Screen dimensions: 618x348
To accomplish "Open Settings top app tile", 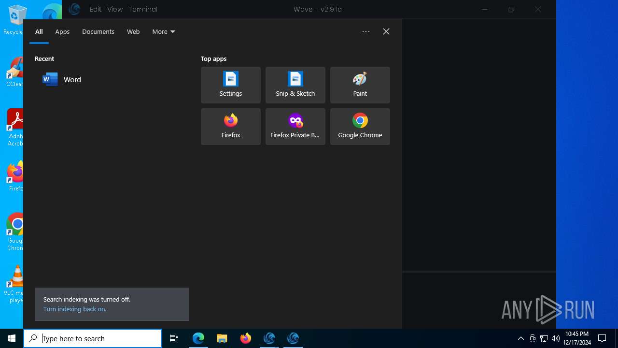I will pos(231,85).
